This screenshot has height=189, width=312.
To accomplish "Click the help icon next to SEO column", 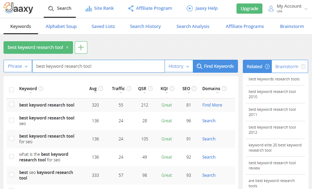I will pos(194,88).
